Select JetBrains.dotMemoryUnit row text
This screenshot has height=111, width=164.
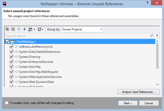(x=36, y=47)
